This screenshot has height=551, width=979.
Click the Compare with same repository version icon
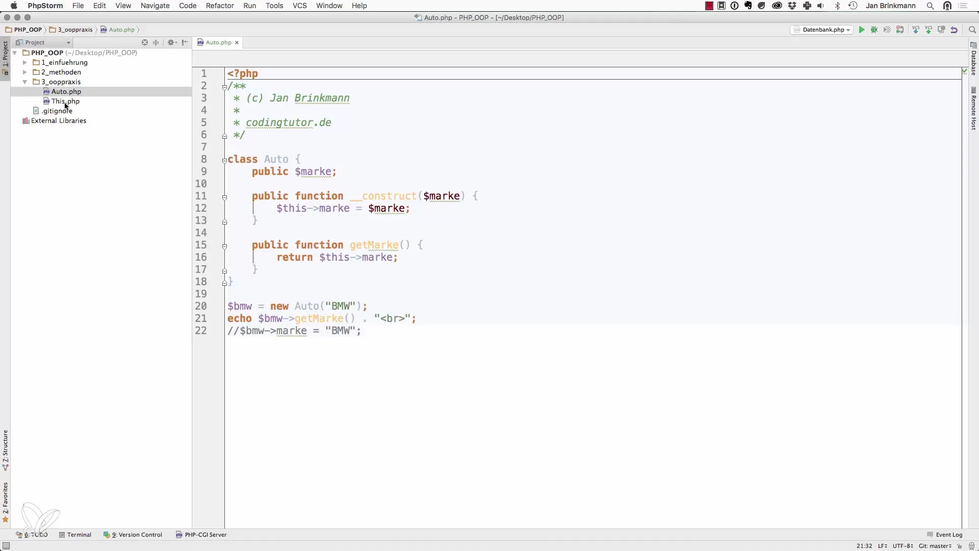click(x=941, y=30)
